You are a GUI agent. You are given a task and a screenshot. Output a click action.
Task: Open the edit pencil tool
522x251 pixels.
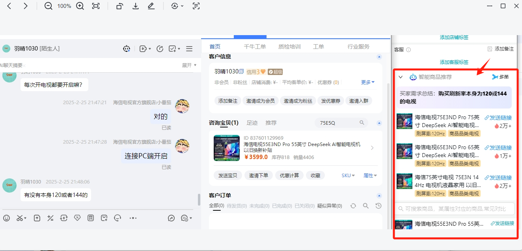pyautogui.click(x=151, y=6)
